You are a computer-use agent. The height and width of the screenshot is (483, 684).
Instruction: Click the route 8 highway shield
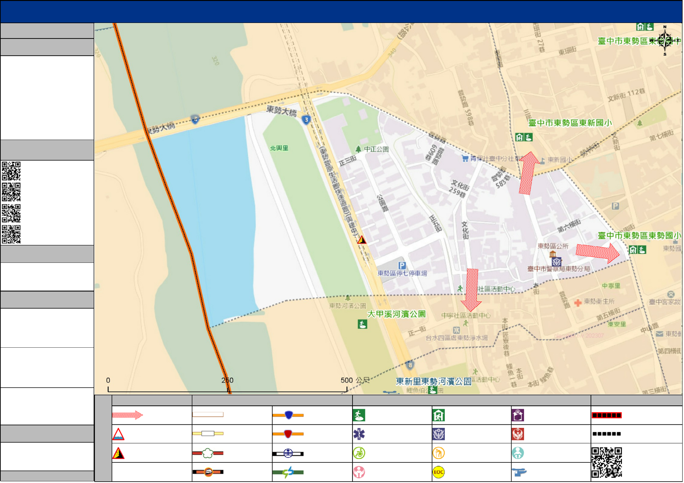pyautogui.click(x=410, y=365)
